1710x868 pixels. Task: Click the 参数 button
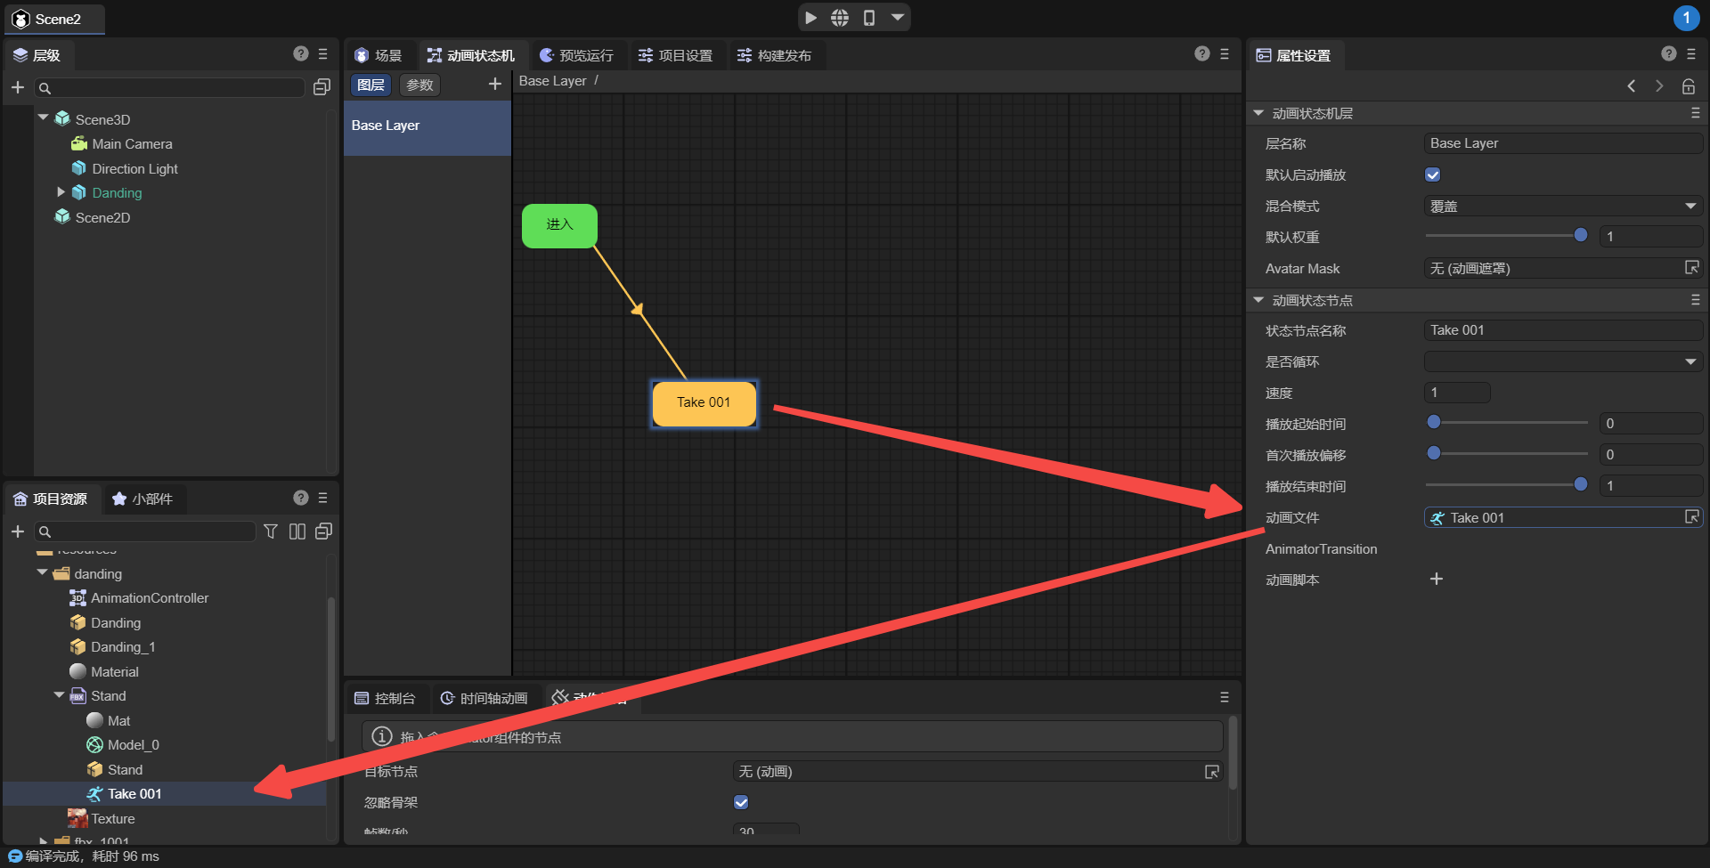tap(419, 85)
